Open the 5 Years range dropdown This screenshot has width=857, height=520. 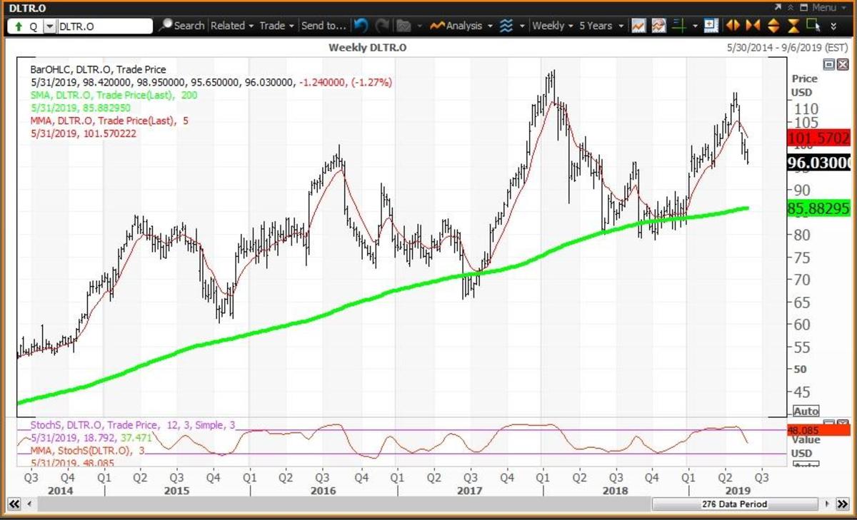click(601, 26)
